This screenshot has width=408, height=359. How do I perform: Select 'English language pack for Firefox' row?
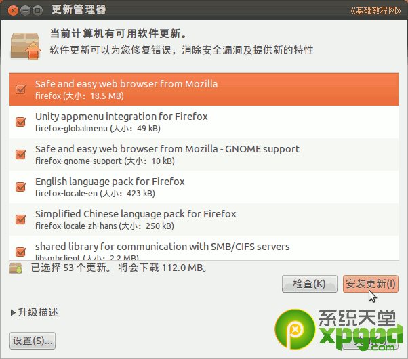pos(204,187)
